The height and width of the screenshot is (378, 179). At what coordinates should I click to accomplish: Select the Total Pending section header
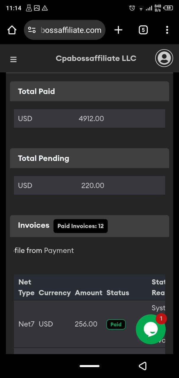(43, 158)
